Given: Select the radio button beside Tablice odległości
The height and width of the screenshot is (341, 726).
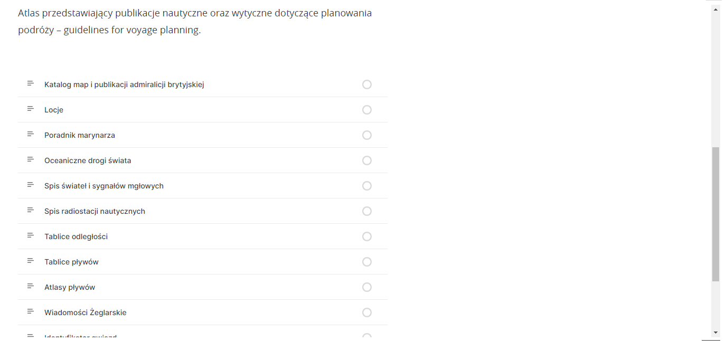Looking at the screenshot, I should (x=367, y=236).
